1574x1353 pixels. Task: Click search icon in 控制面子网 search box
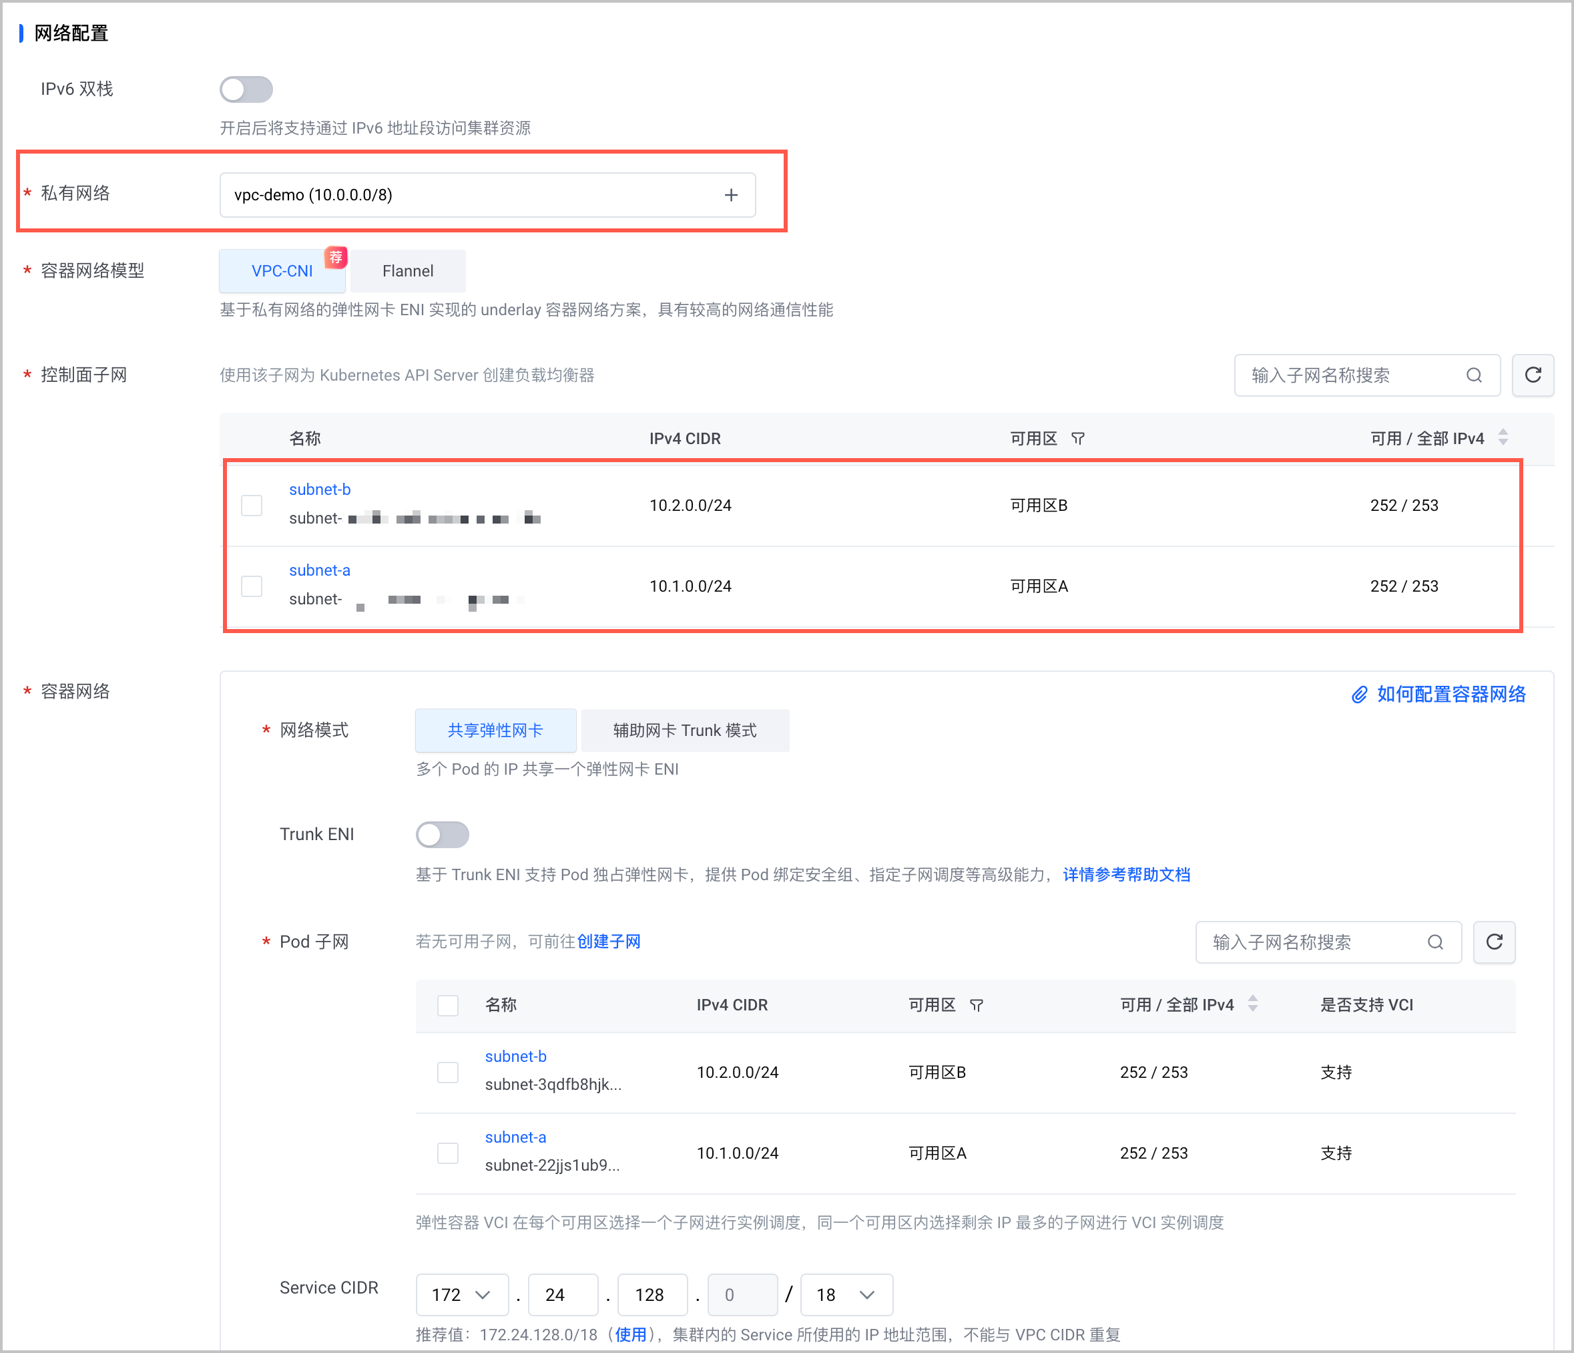[x=1474, y=375]
